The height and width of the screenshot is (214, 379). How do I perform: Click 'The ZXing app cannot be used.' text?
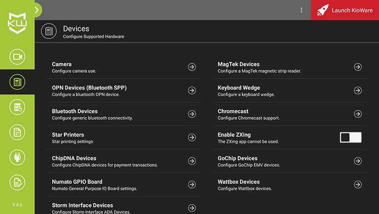pos(248,142)
